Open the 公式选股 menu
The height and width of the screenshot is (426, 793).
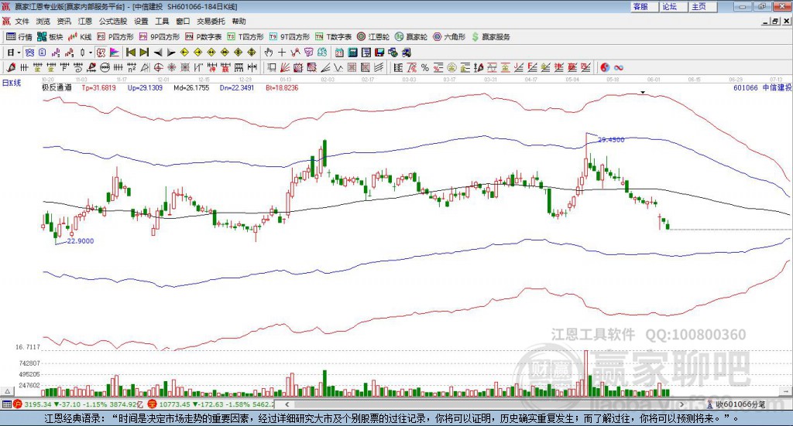[x=113, y=21]
